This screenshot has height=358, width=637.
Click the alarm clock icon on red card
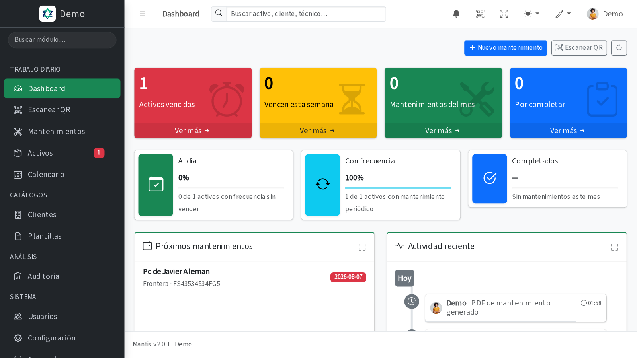[227, 99]
